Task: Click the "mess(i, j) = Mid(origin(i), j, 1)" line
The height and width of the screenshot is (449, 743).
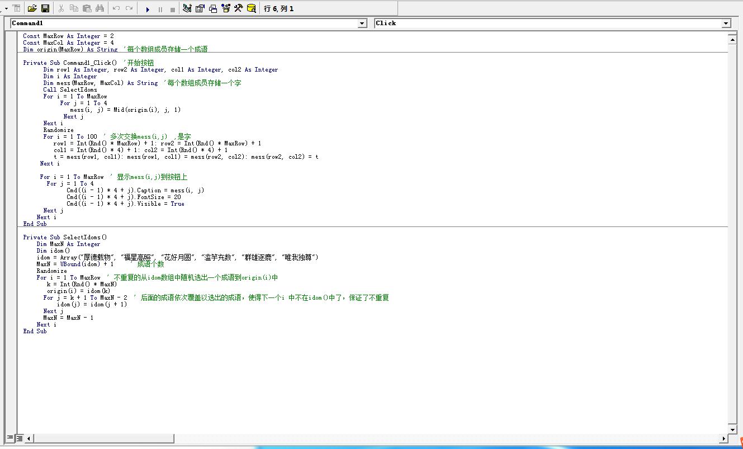Action: click(x=125, y=110)
